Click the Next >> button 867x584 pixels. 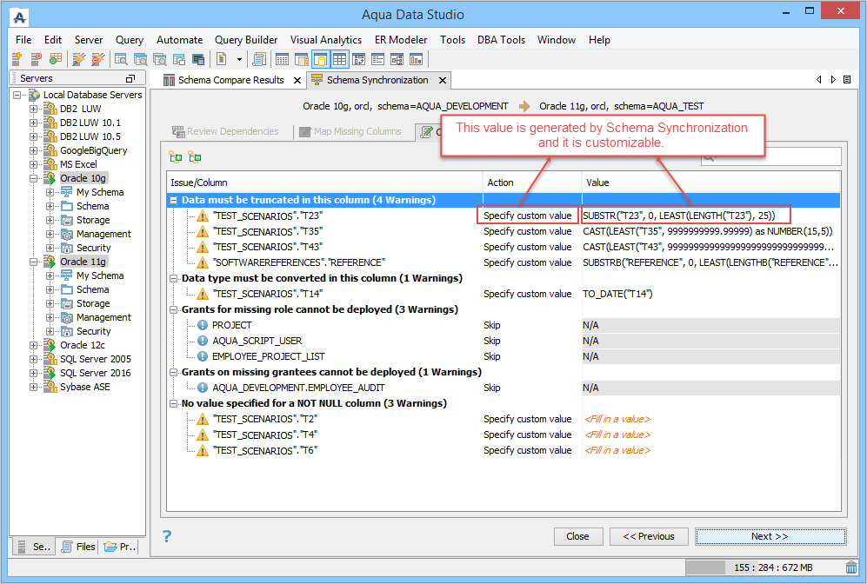click(x=770, y=536)
